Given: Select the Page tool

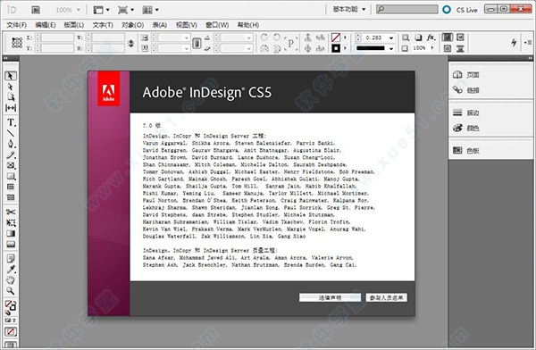Looking at the screenshot, I should pyautogui.click(x=11, y=97).
